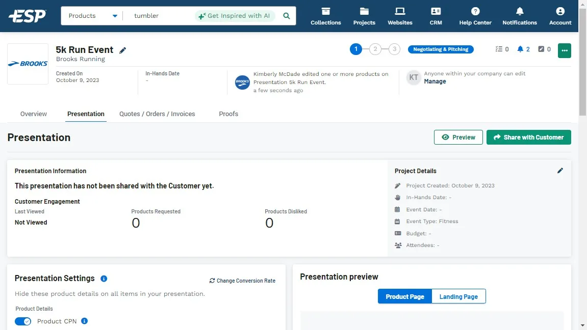Screen dimensions: 587x330
Task: Edit Project Details with pencil icon
Action: click(x=560, y=171)
